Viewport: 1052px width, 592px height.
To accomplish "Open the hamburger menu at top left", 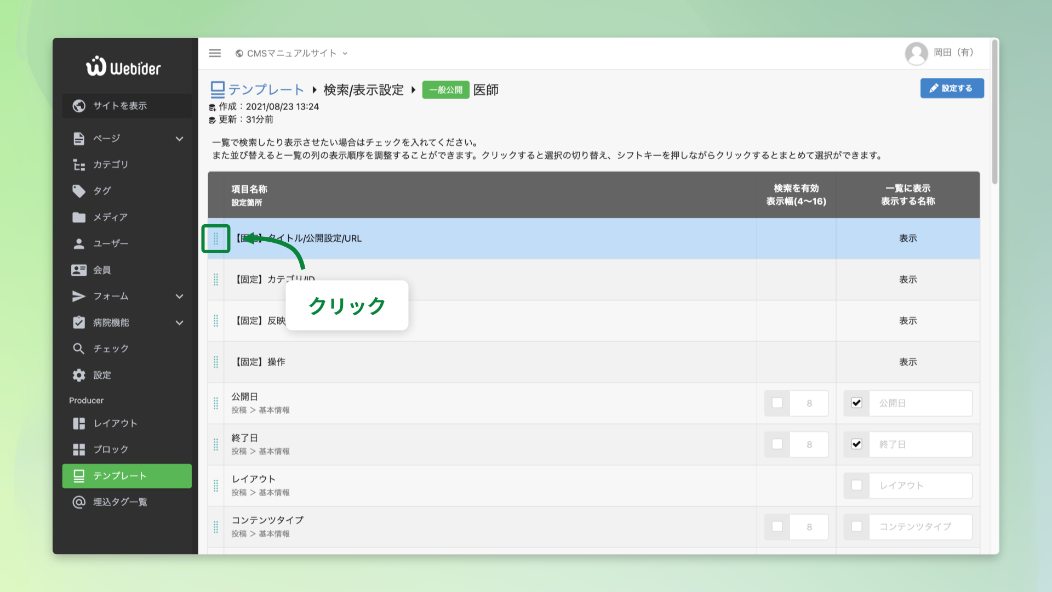I will [215, 53].
